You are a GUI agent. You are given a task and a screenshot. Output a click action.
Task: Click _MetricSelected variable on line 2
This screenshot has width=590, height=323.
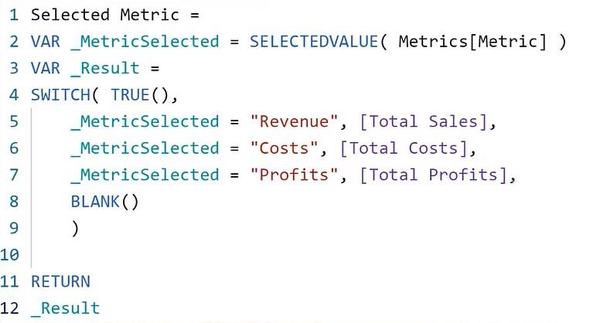coord(145,42)
